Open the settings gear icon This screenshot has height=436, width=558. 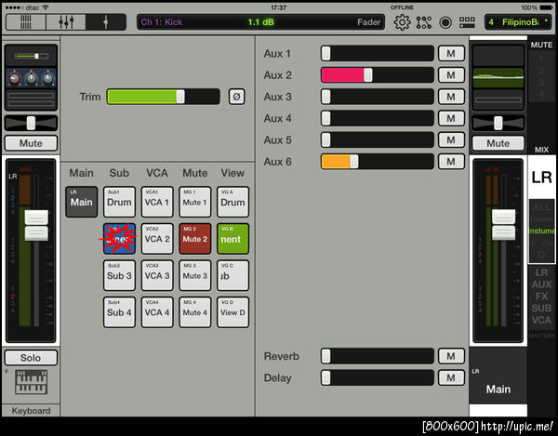[402, 22]
